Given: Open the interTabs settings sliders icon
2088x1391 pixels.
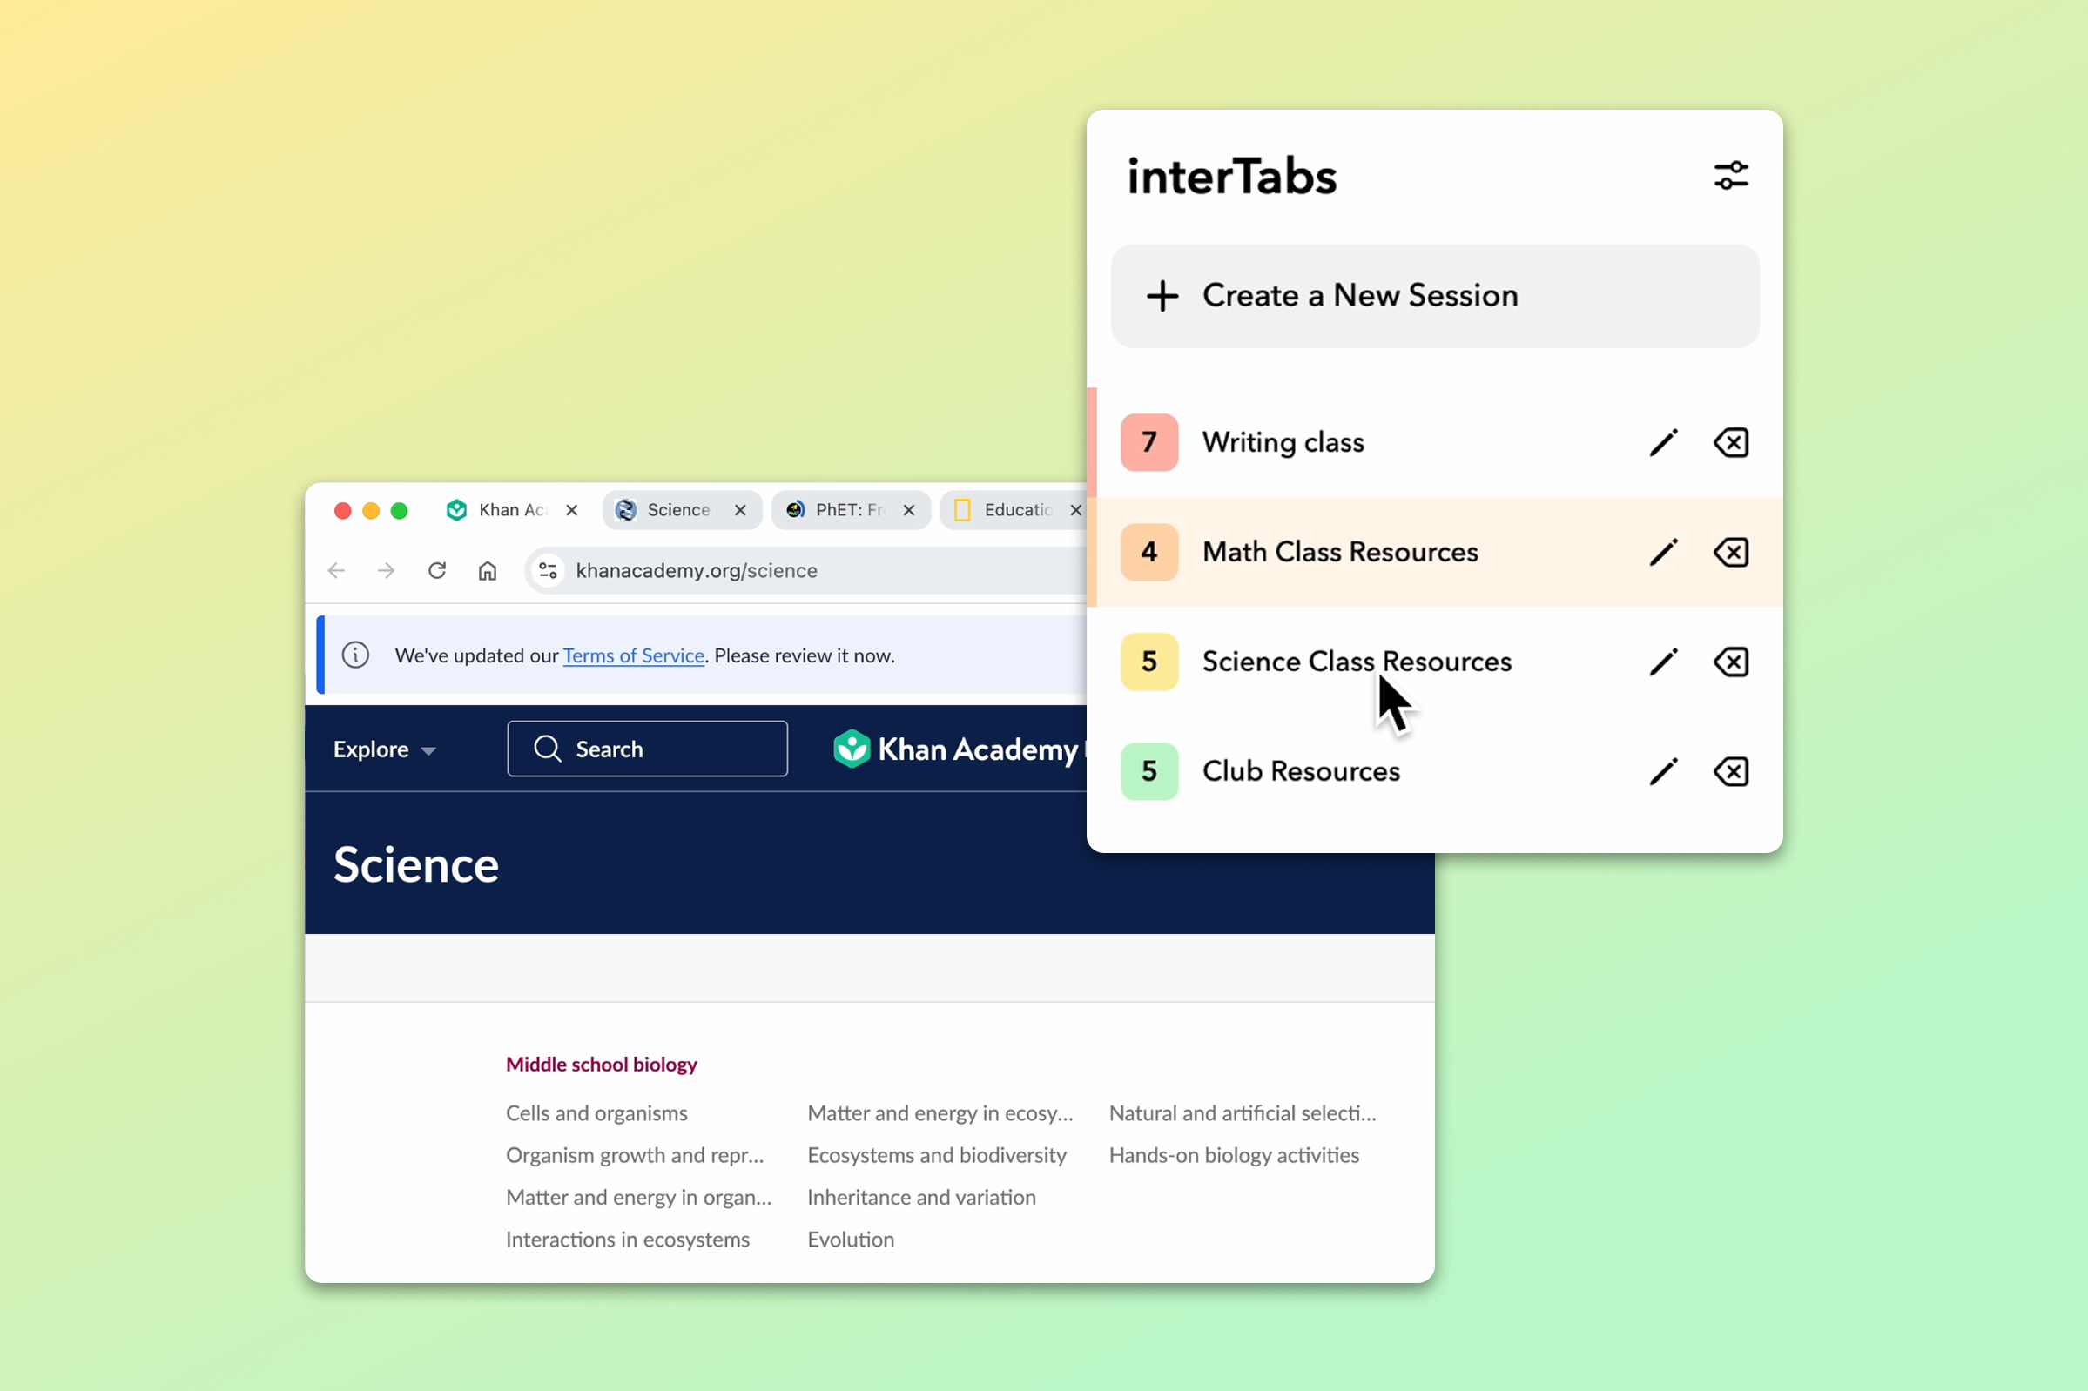Looking at the screenshot, I should tap(1729, 176).
